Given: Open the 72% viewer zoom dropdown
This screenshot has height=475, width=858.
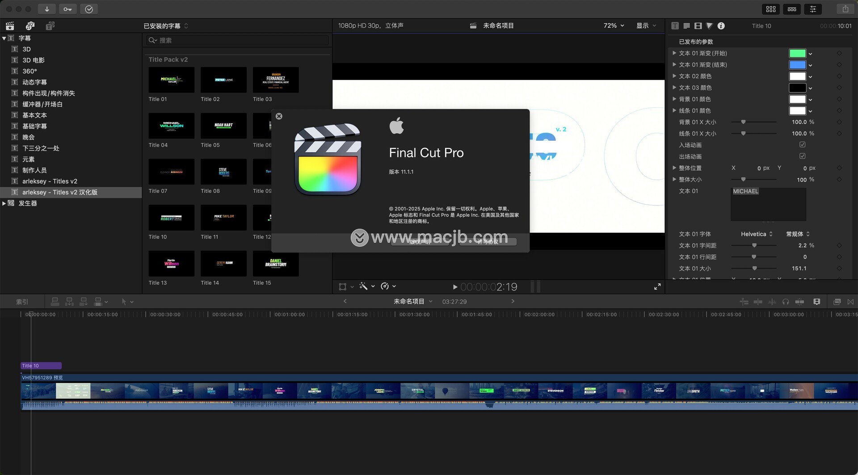Looking at the screenshot, I should (614, 26).
